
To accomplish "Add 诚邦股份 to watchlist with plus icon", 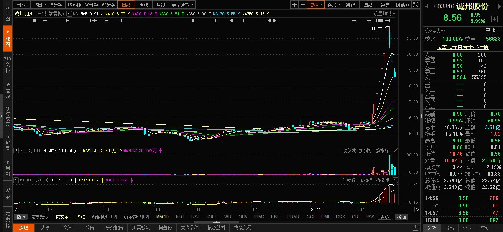I will tap(494, 19).
